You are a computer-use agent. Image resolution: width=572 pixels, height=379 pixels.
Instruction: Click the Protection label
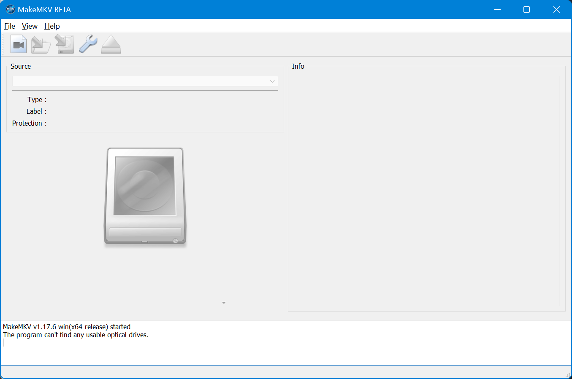click(29, 123)
